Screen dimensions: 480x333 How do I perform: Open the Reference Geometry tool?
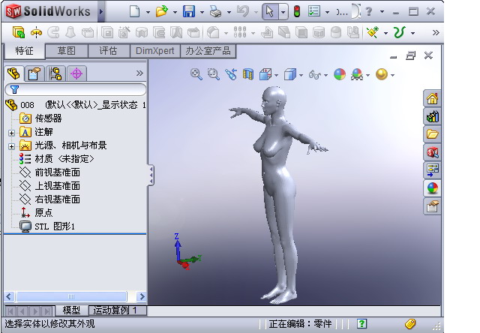pyautogui.click(x=373, y=32)
